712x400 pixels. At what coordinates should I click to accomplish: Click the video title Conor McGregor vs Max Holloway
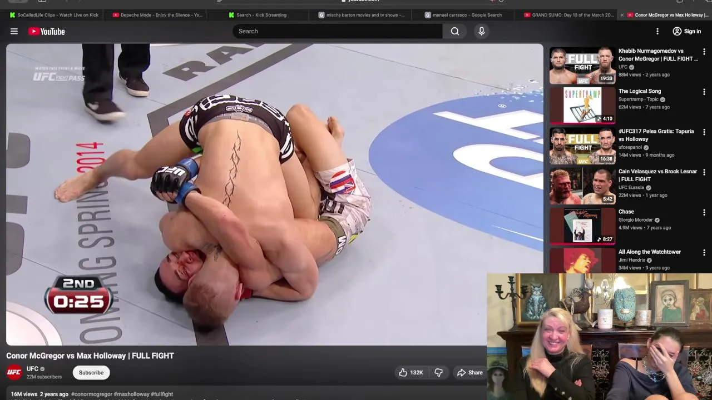[90, 356]
